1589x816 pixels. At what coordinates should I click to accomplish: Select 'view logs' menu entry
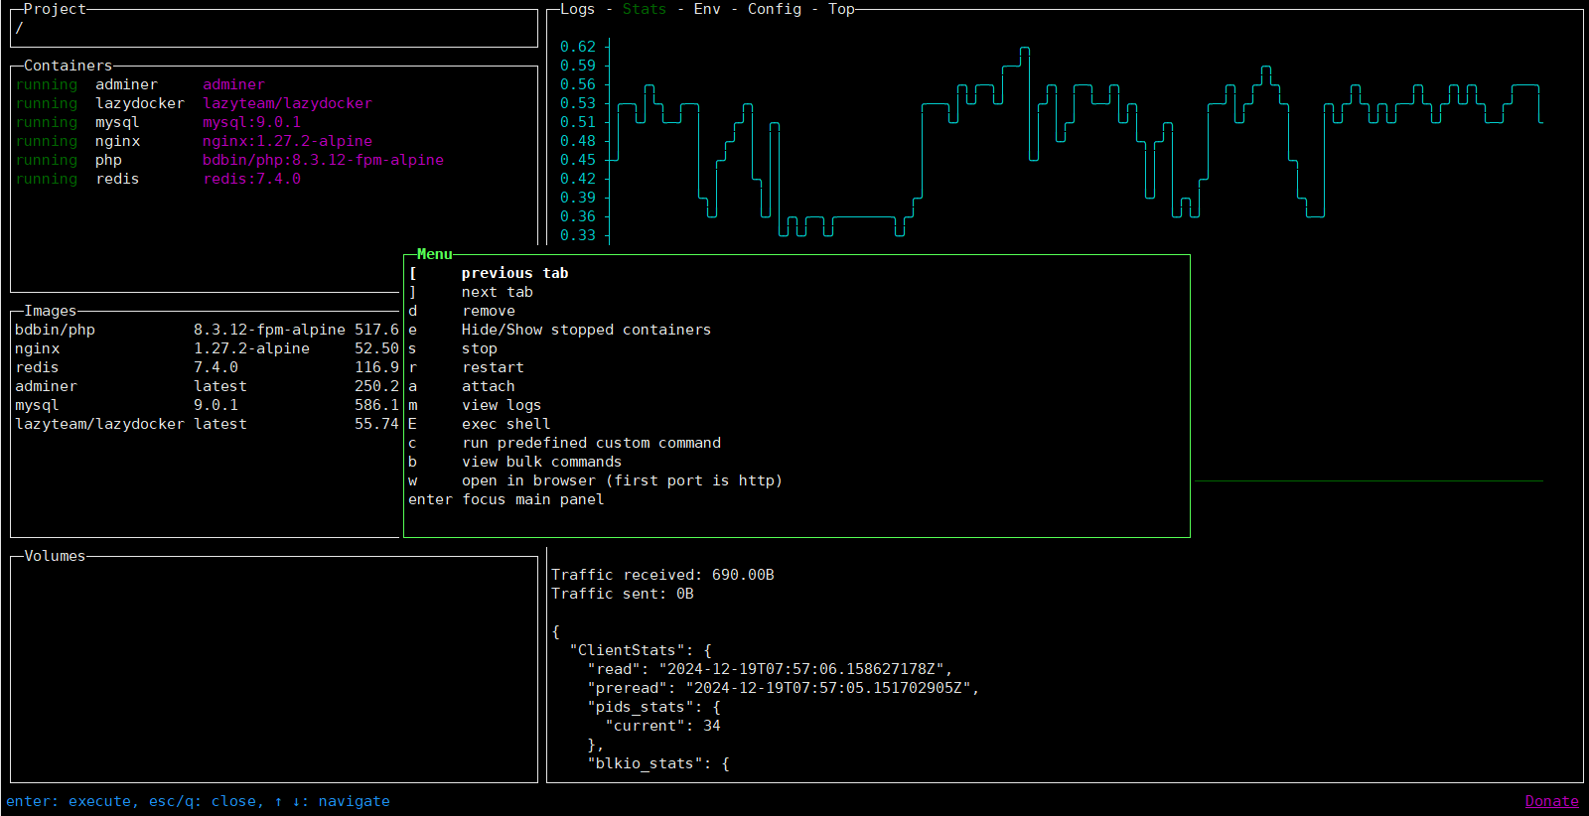click(x=796, y=405)
